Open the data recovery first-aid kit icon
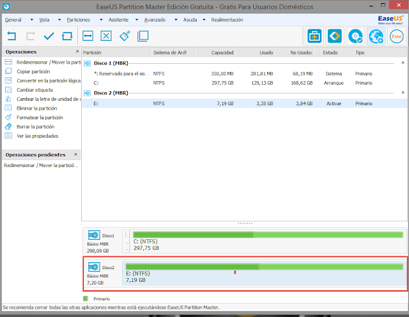Viewport: 409px width, 317px height. pyautogui.click(x=314, y=36)
